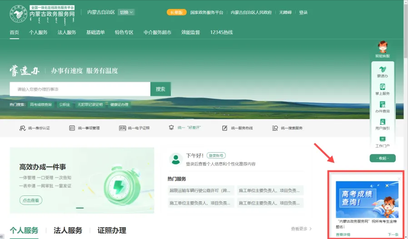Open the 智能客服 assistant avatar icon
The image size is (408, 239).
click(x=382, y=48)
